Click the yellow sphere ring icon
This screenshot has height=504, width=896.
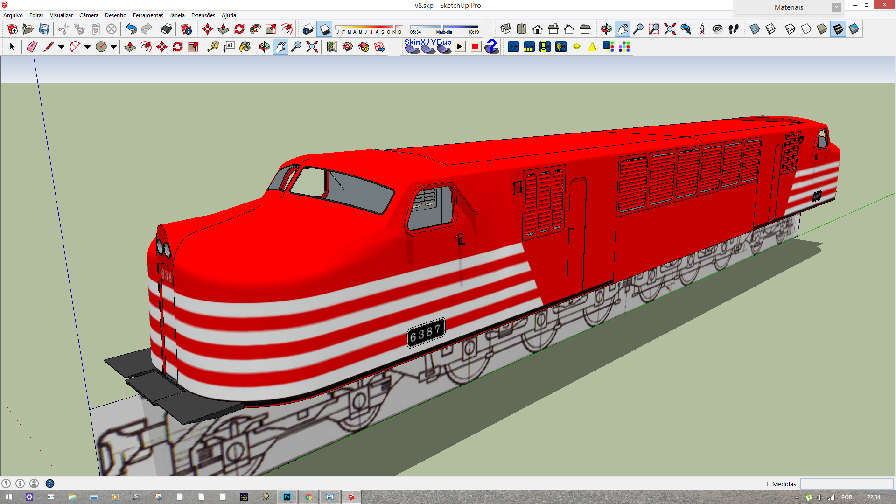[x=577, y=47]
